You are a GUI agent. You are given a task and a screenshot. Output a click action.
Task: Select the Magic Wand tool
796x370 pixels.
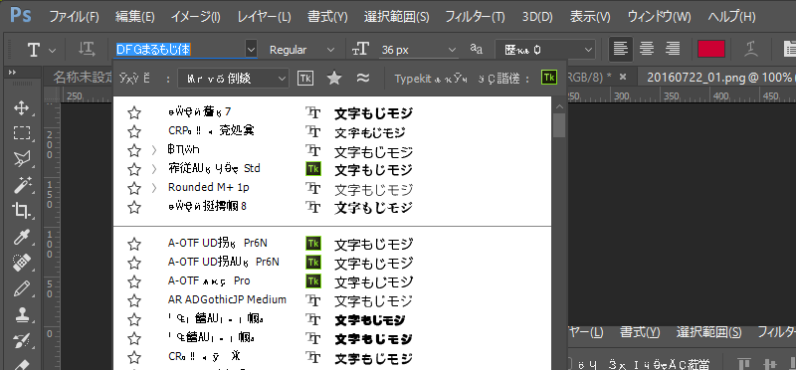click(x=21, y=185)
